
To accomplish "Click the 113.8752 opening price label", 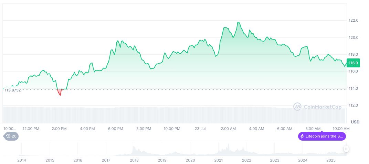I will tap(12, 90).
